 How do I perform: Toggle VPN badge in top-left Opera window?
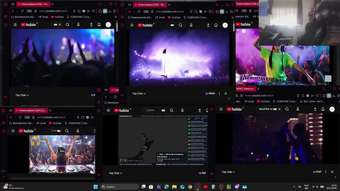pos(29,11)
